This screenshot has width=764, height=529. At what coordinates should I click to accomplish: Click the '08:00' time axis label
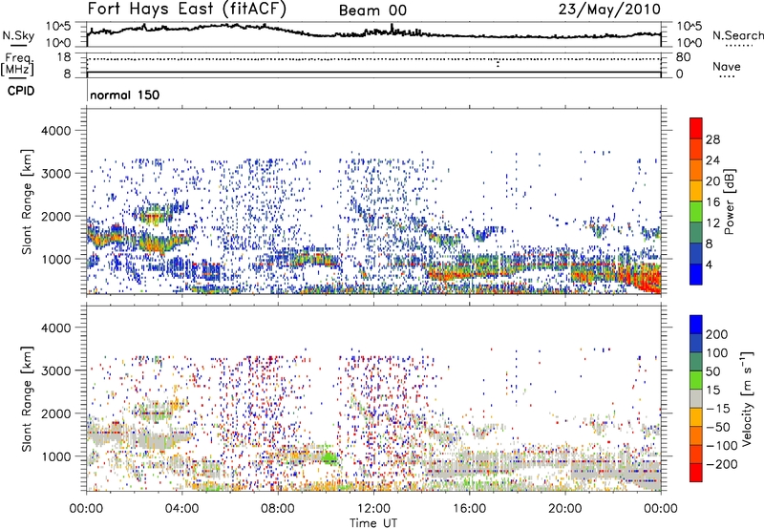[278, 509]
